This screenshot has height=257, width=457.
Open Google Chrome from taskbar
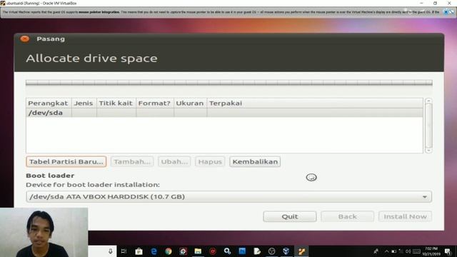click(169, 251)
